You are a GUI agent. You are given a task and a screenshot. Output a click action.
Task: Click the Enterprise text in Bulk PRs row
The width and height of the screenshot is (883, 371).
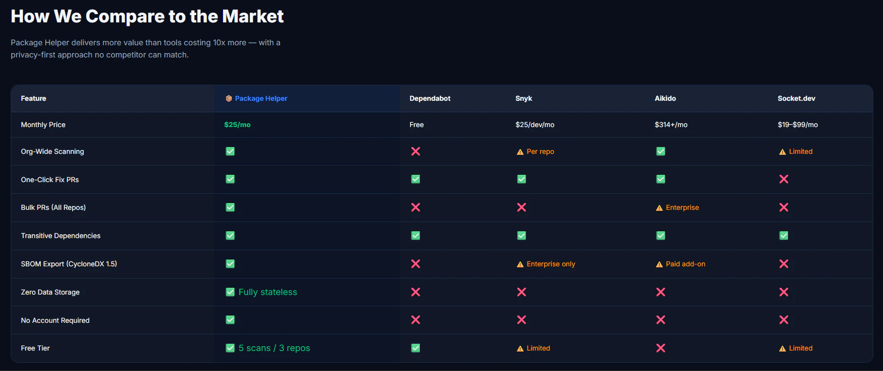(682, 207)
